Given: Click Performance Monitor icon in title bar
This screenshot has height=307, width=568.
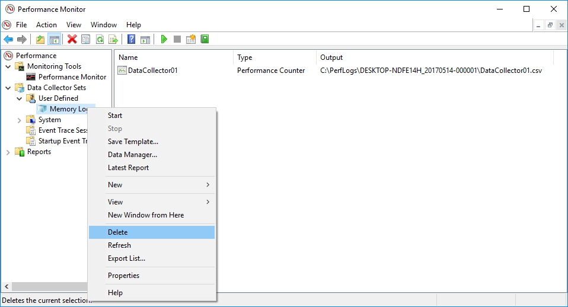Looking at the screenshot, I should point(9,9).
